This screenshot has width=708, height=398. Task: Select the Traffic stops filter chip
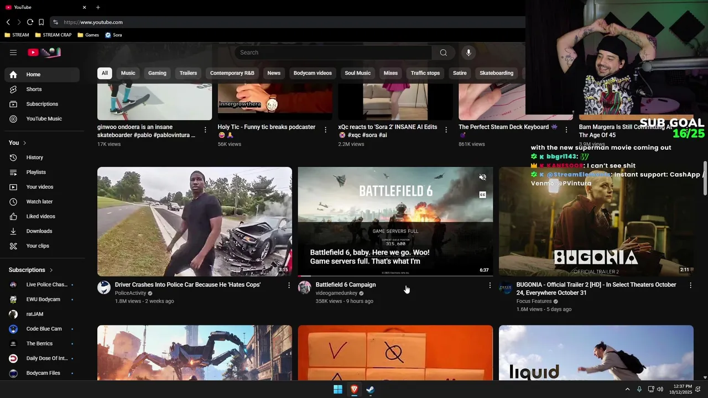coord(425,73)
